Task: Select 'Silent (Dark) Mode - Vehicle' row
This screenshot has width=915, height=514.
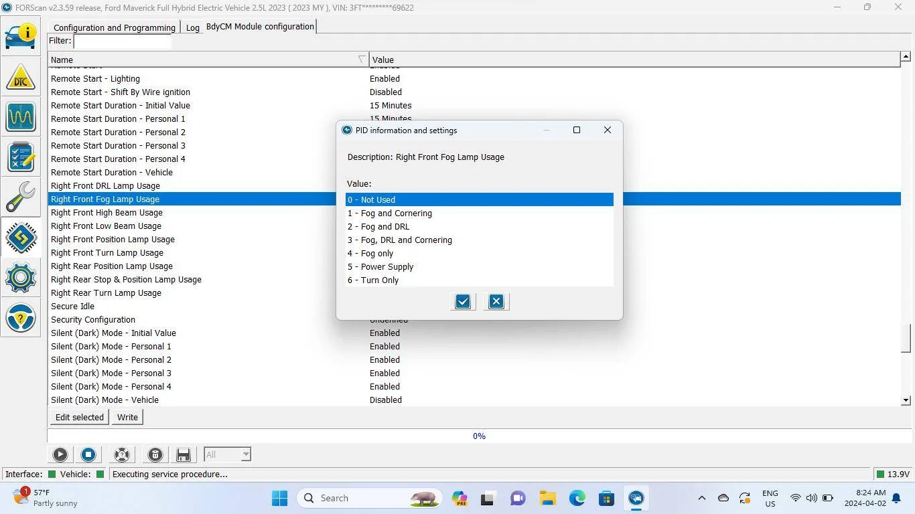Action: point(474,400)
